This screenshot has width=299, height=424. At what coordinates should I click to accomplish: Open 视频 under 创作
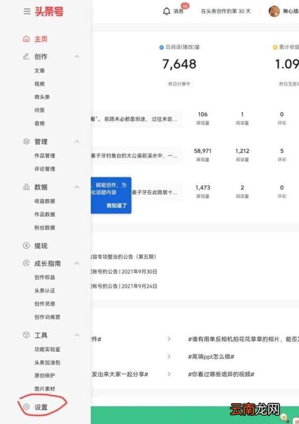click(39, 84)
